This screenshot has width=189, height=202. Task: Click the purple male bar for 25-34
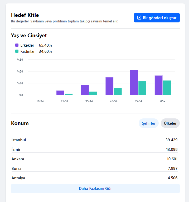tap(60, 93)
